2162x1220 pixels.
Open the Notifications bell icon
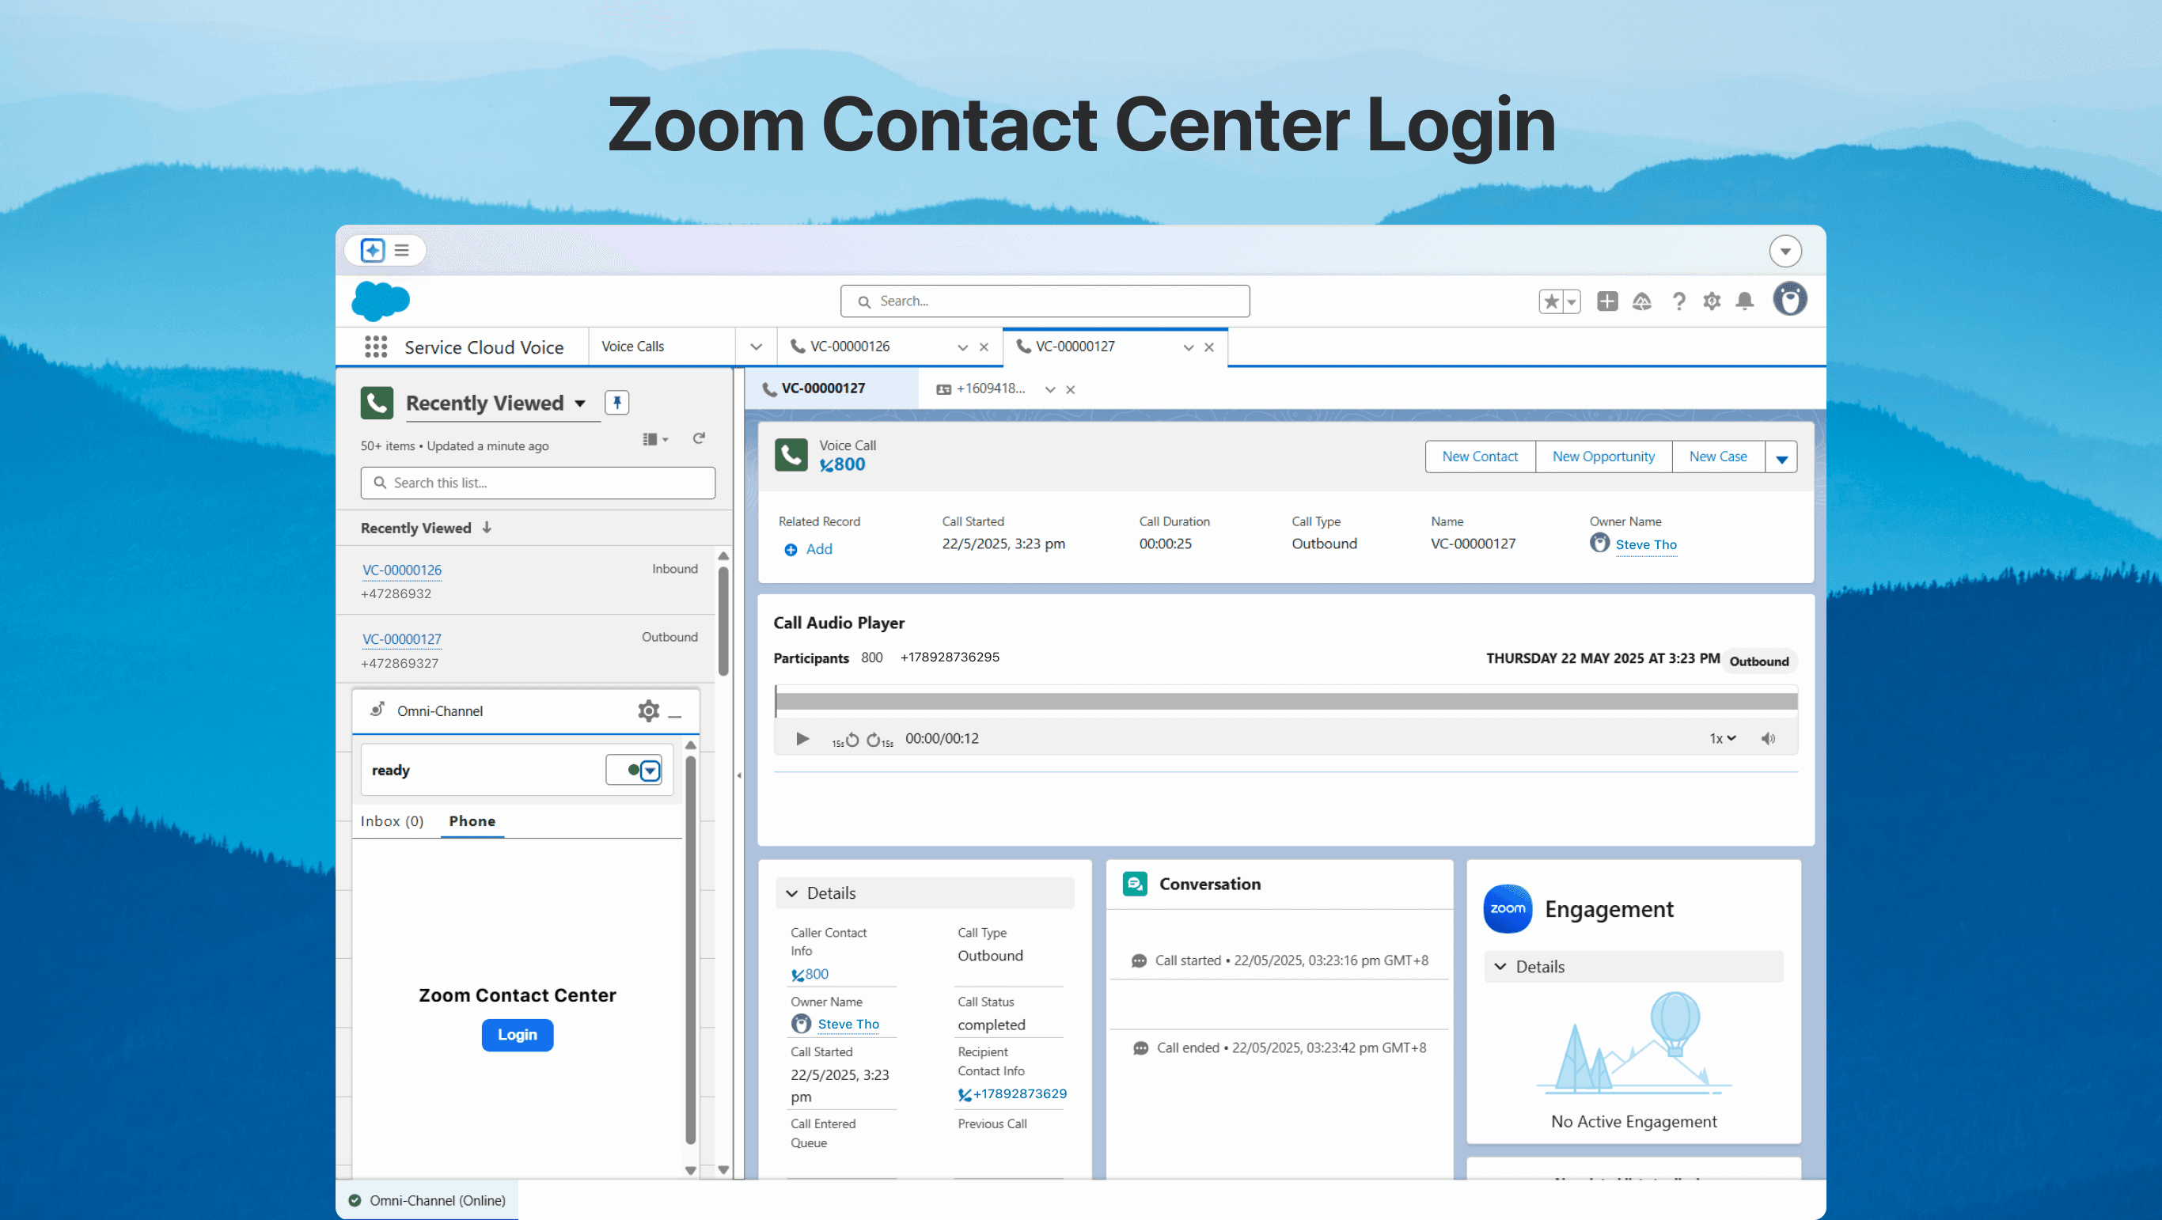[1744, 301]
